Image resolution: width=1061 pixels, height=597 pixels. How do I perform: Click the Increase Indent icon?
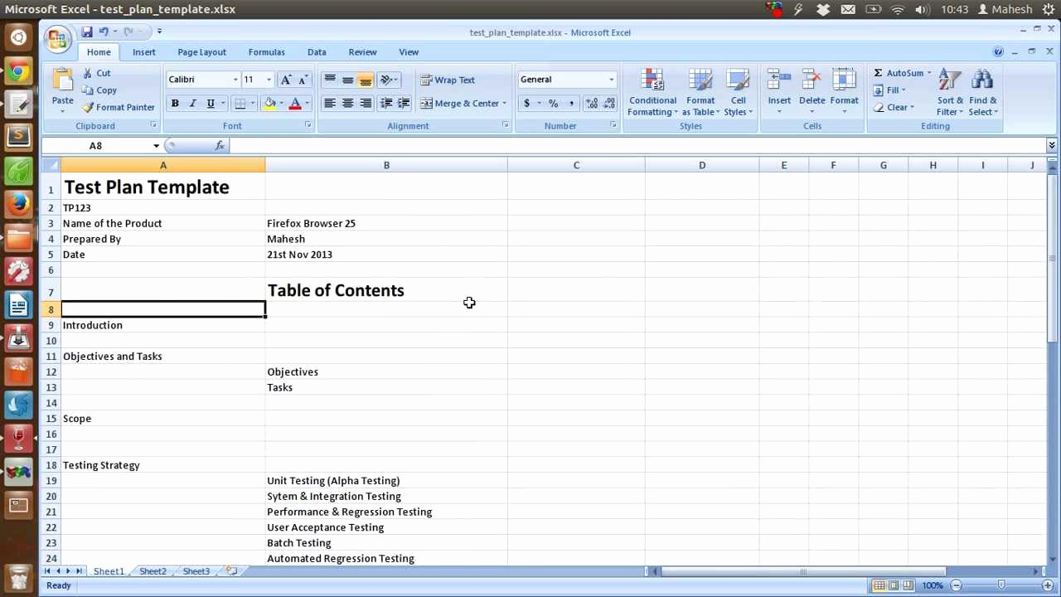click(x=404, y=103)
